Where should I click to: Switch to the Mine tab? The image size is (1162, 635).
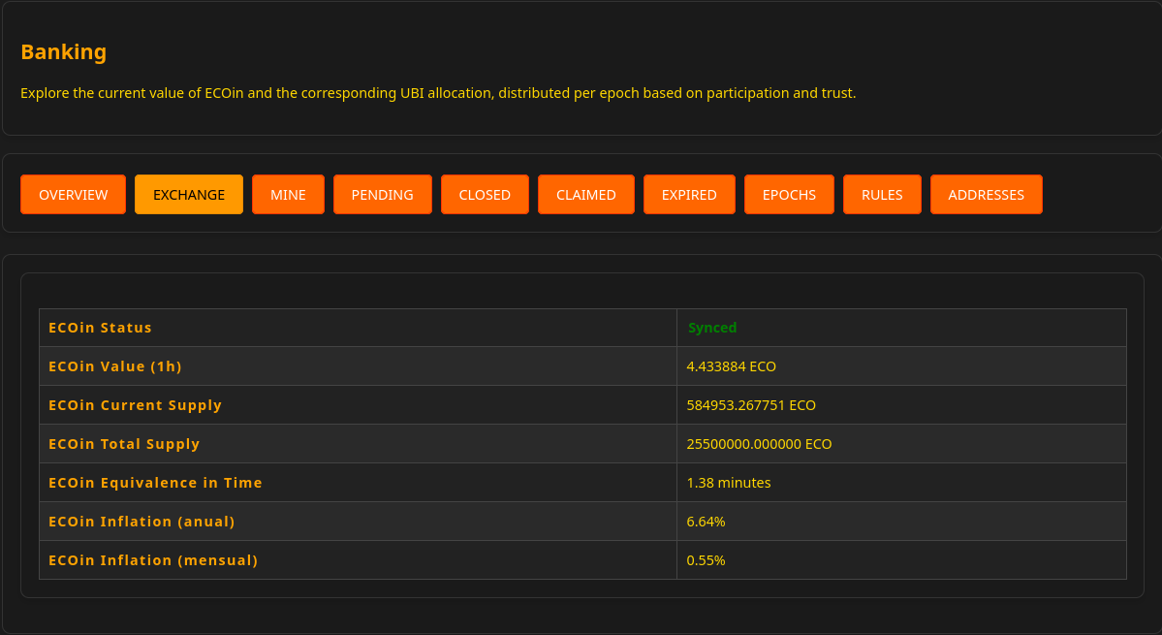288,195
